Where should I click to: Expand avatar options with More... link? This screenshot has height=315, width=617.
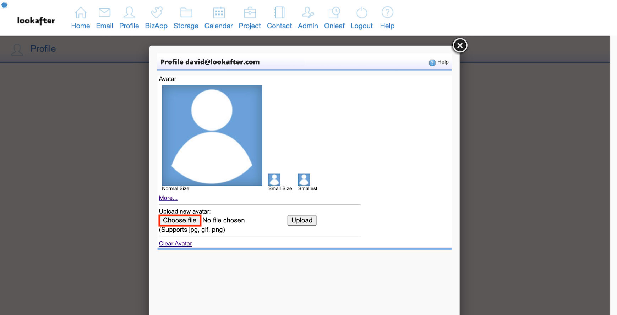click(168, 198)
